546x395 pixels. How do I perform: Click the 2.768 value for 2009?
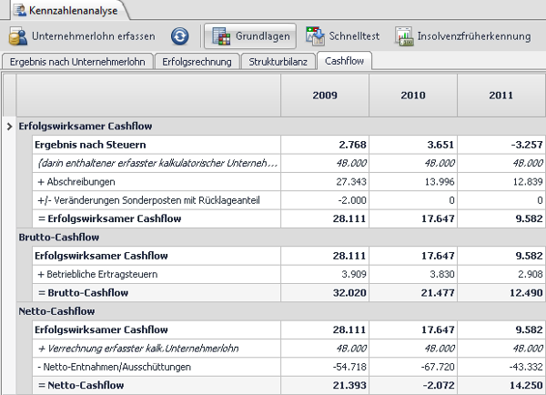(x=352, y=145)
